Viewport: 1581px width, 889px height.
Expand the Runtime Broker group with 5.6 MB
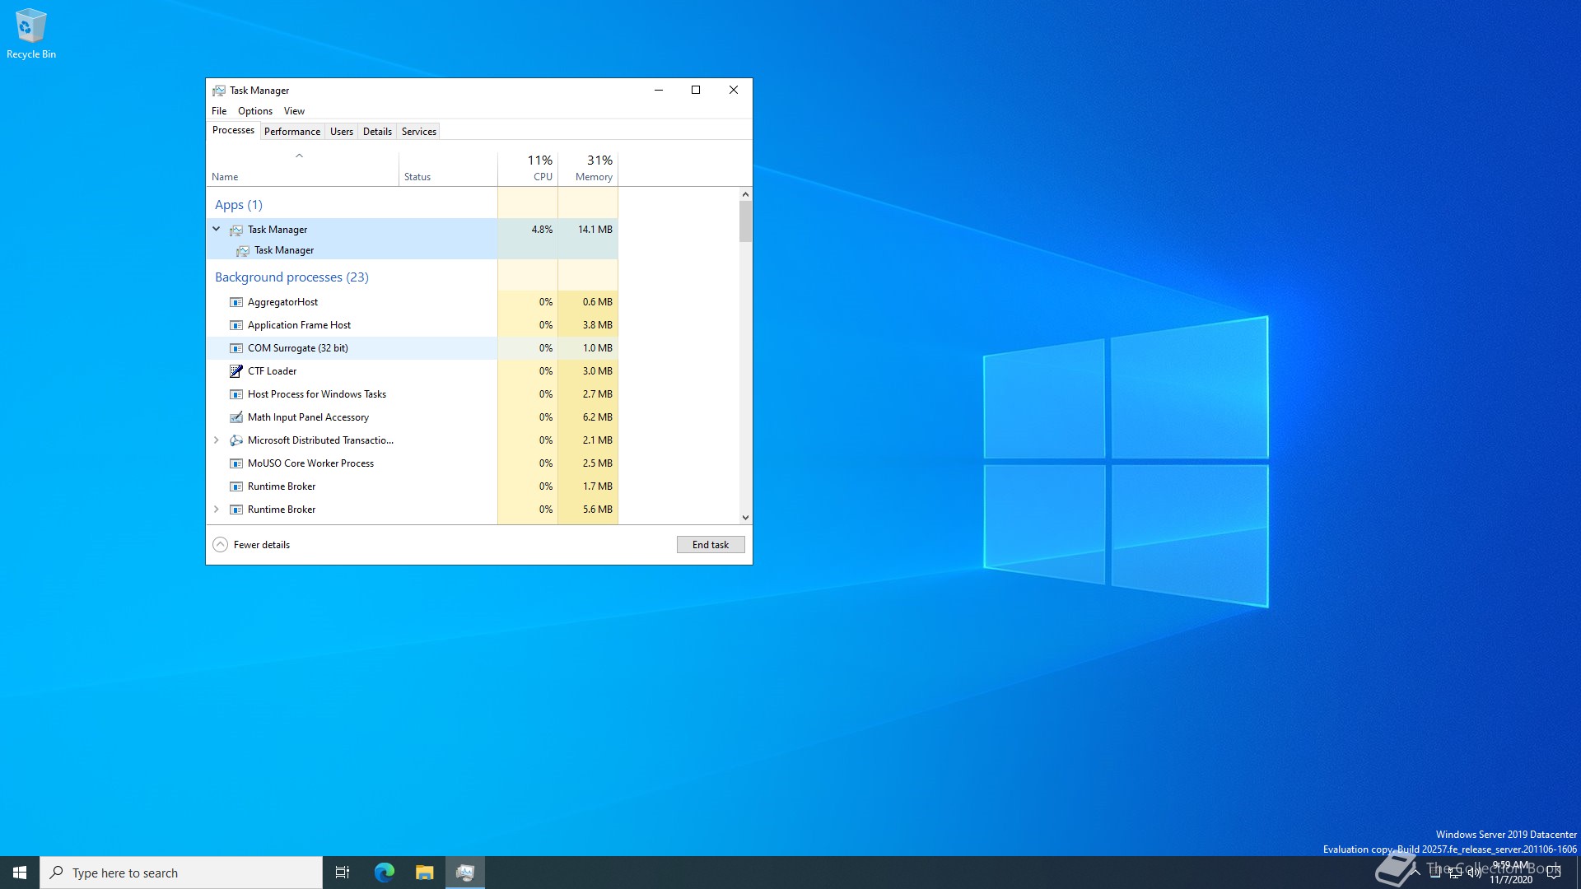(217, 510)
